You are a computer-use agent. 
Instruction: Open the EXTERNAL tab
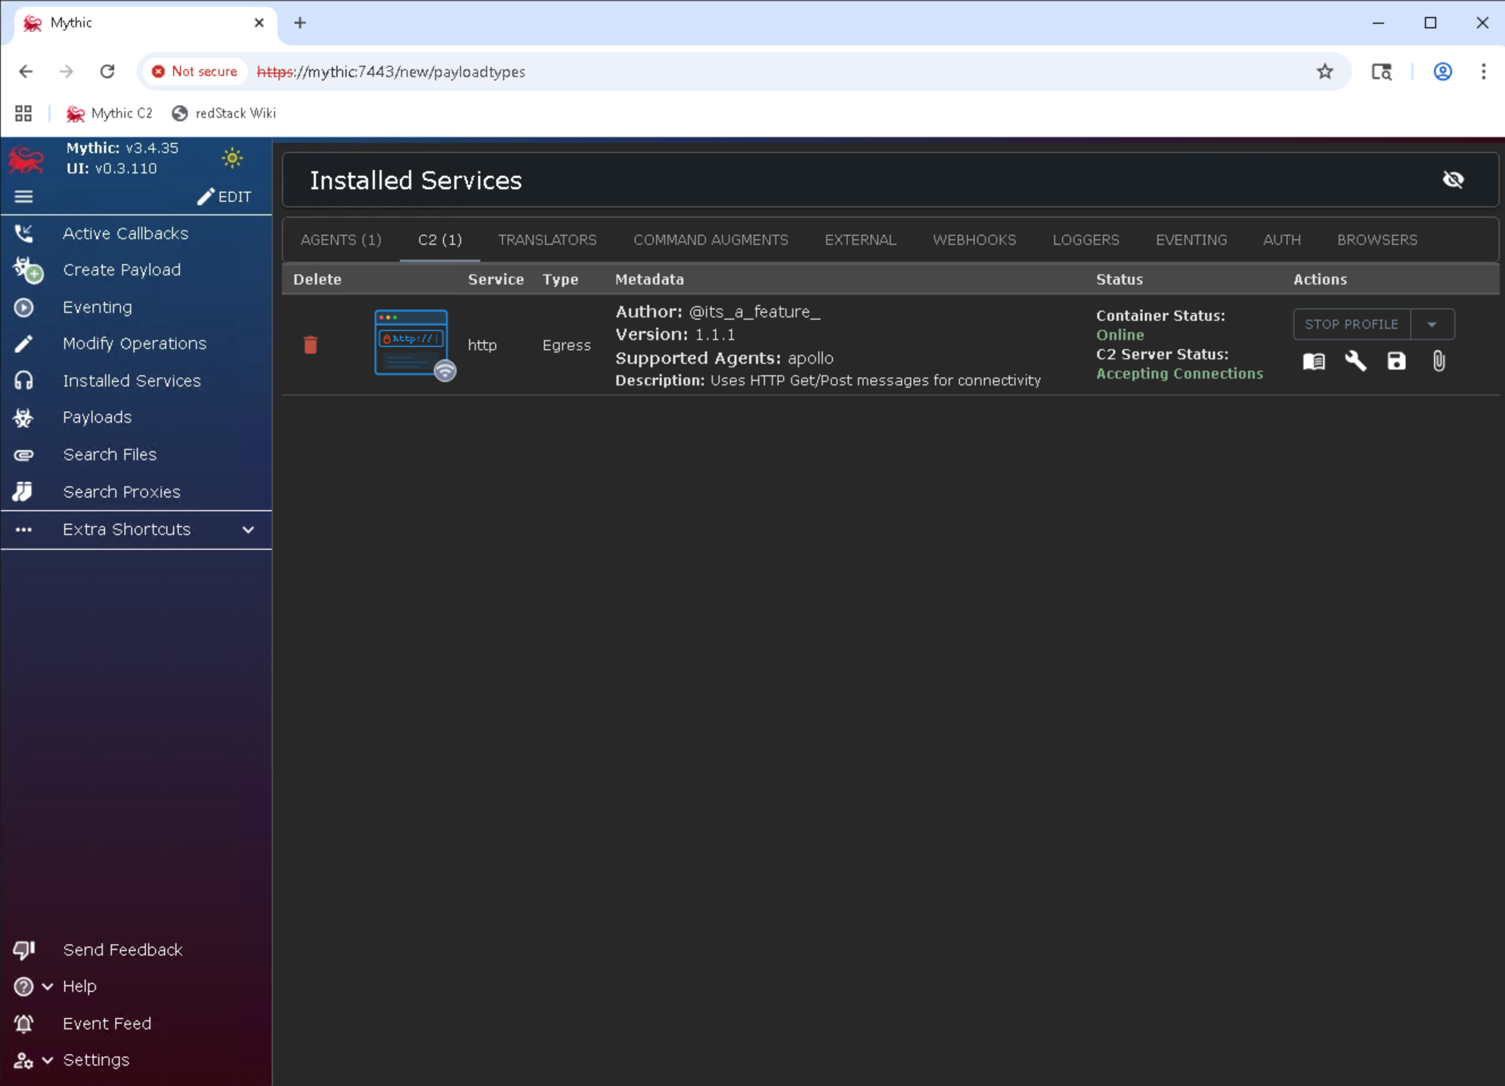click(860, 240)
